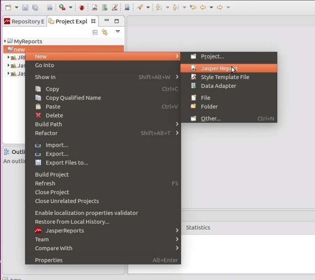Open the Forward history dropdown arrow
Image resolution: width=315 pixels, height=280 pixels.
click(228, 8)
